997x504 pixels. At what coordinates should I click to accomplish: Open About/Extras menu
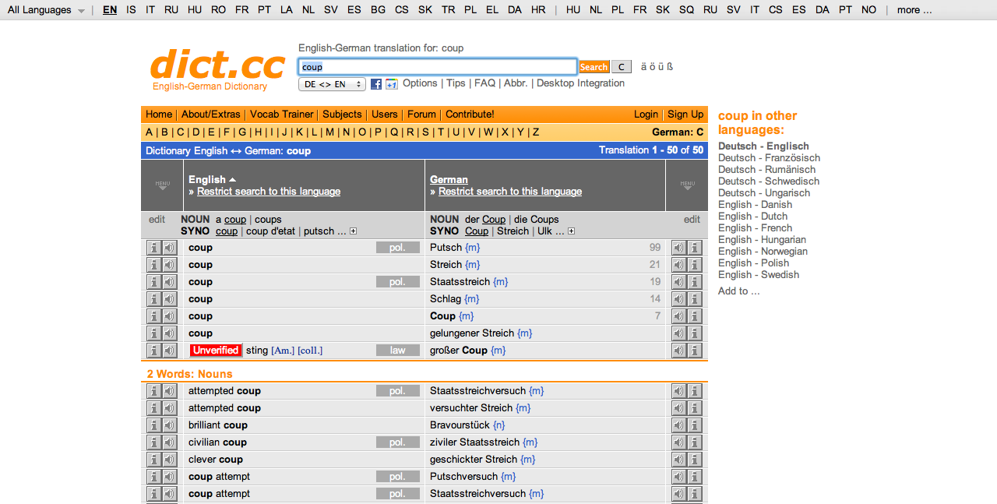211,114
